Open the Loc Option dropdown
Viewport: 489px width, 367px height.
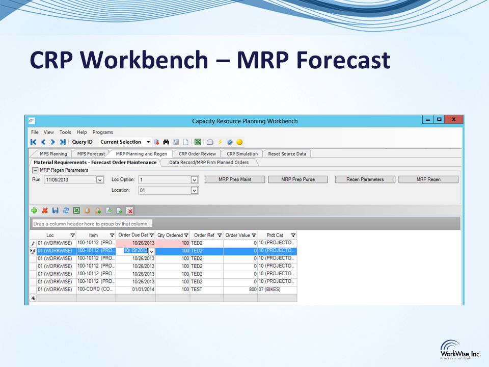194,180
